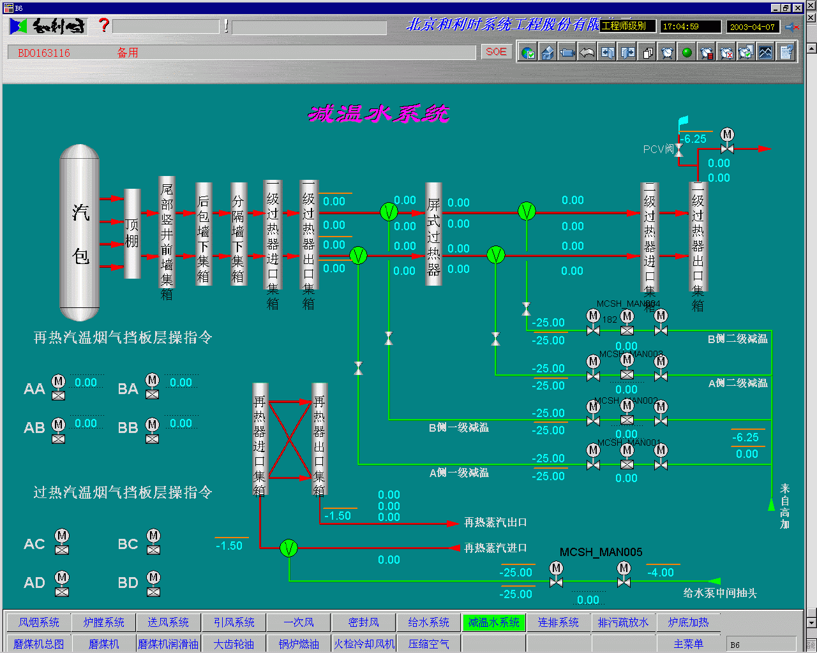Open alarm clock icon in toolbar
This screenshot has height=653, width=817.
(x=667, y=53)
